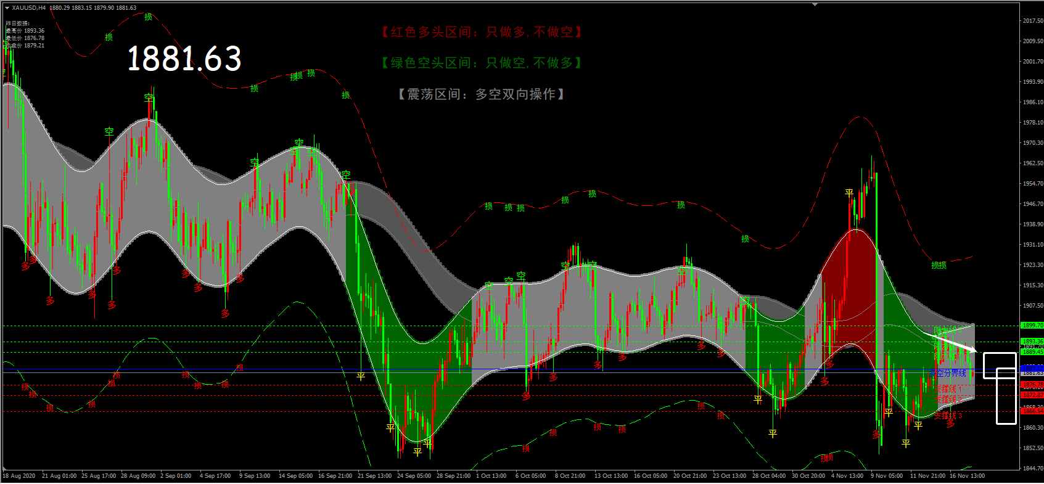Select the 支撑线 1 label

[x=948, y=389]
